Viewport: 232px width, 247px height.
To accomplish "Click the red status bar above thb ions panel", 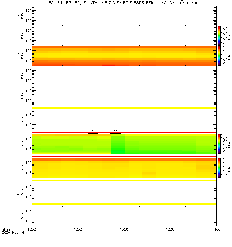I will point(124,132).
